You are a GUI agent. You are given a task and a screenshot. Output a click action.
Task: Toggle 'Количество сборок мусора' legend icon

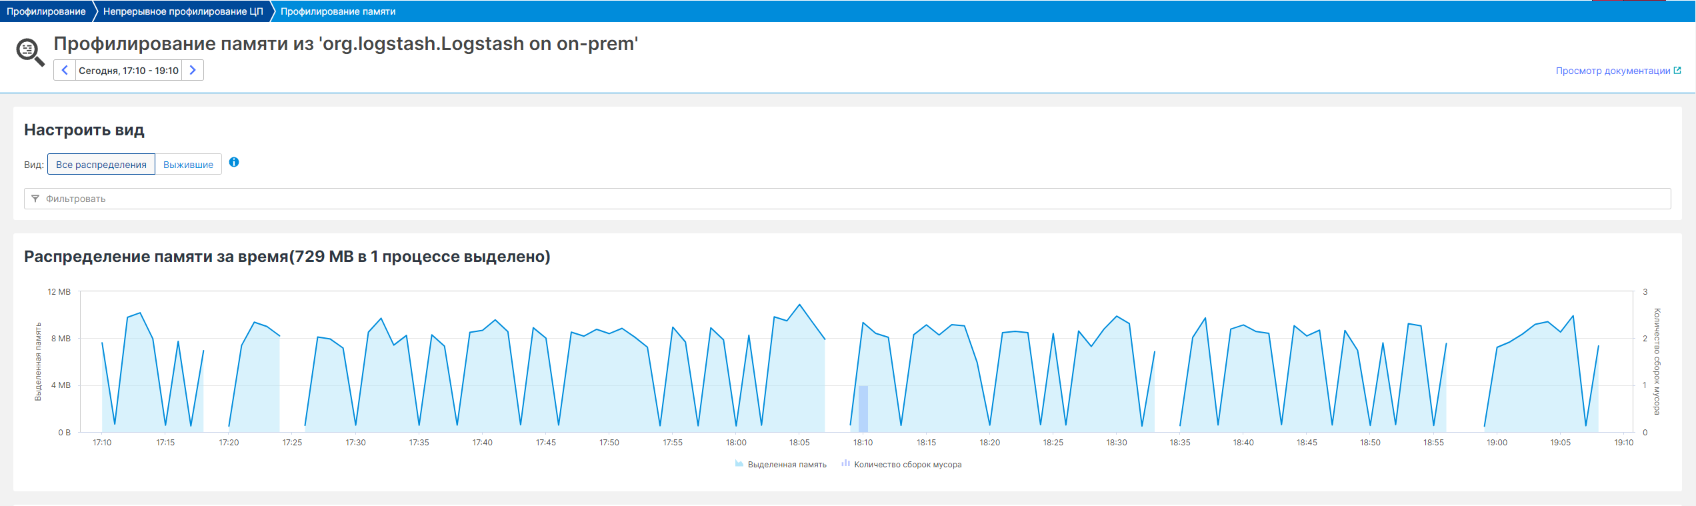pyautogui.click(x=845, y=464)
